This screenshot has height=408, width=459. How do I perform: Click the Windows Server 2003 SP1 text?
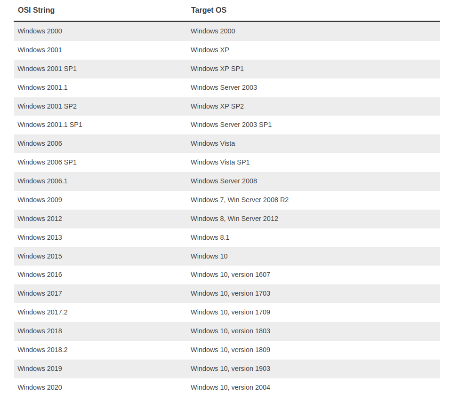[x=231, y=125]
